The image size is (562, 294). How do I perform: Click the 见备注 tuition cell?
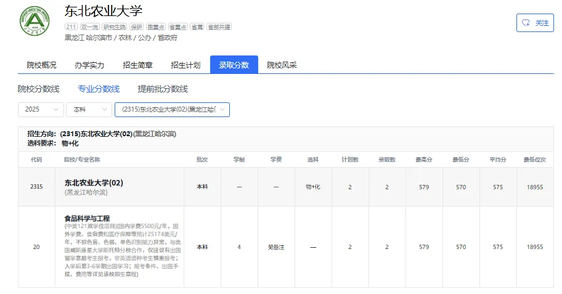point(276,247)
